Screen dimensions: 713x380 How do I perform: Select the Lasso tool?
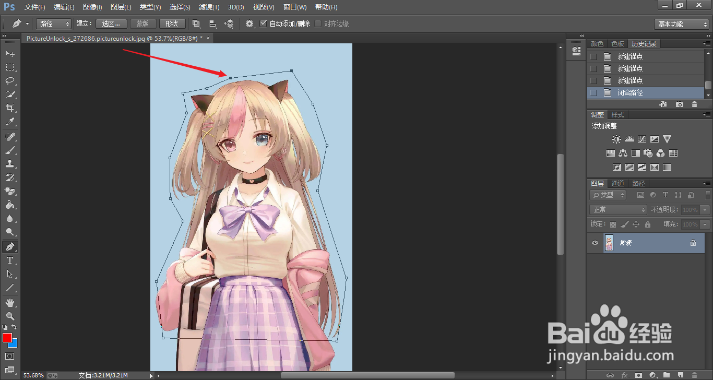(10, 81)
